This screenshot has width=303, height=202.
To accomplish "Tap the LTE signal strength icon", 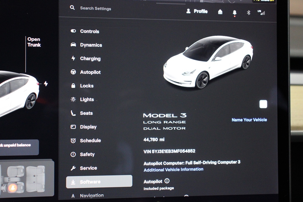I will [x=261, y=13].
